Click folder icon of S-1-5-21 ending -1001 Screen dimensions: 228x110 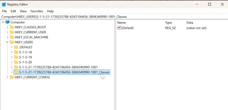pos(16,67)
